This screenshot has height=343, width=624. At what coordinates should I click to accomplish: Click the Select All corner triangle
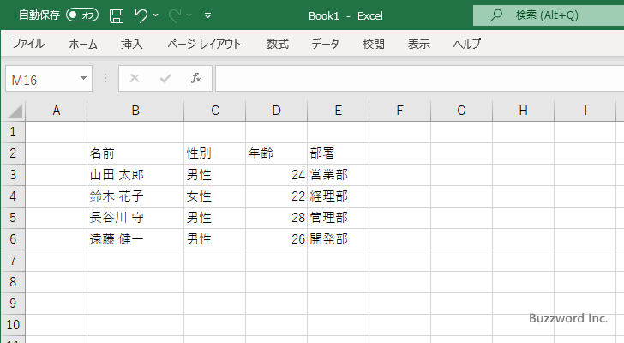pos(14,111)
